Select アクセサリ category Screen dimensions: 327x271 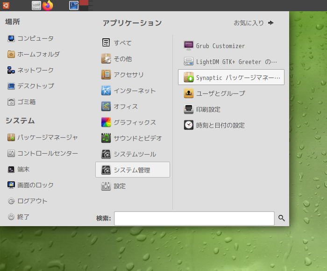(x=133, y=75)
